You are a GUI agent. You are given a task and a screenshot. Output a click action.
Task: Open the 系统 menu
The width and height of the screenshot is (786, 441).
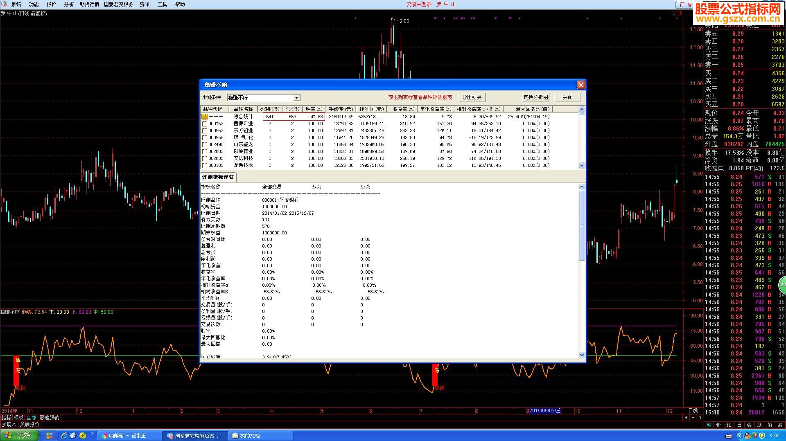(x=16, y=4)
